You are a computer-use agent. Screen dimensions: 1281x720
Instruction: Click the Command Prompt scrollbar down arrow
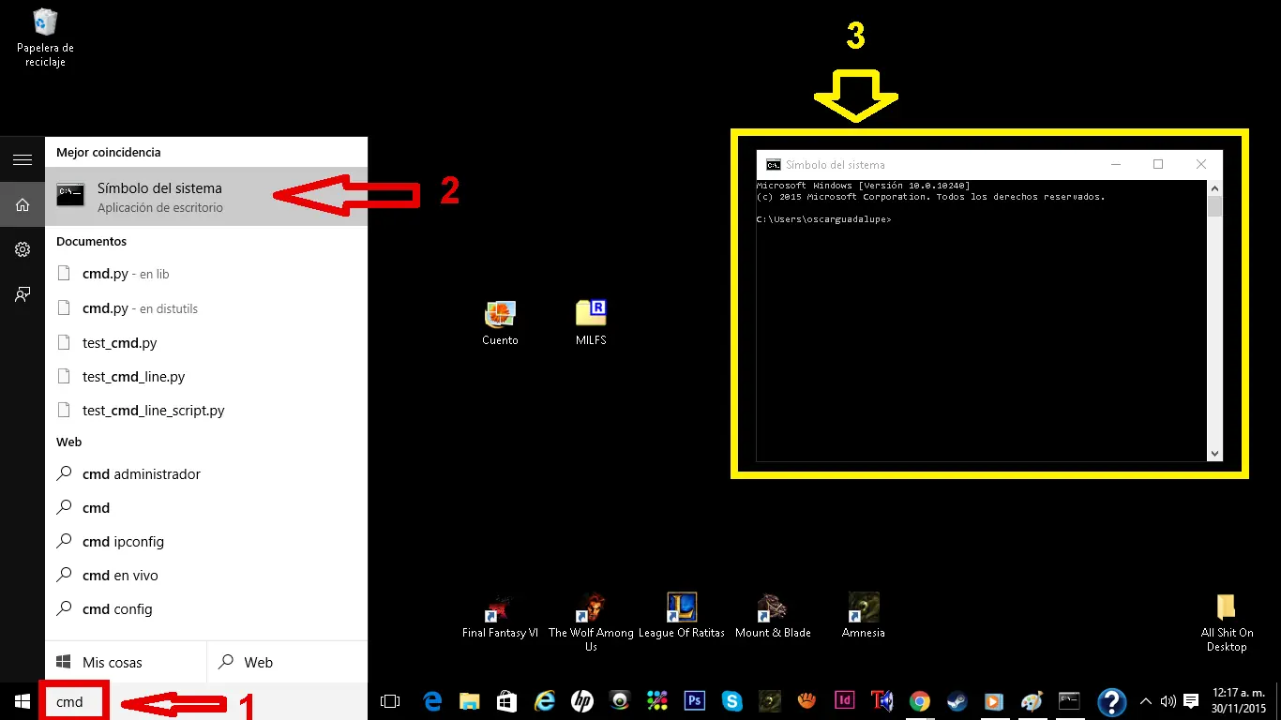pyautogui.click(x=1214, y=454)
